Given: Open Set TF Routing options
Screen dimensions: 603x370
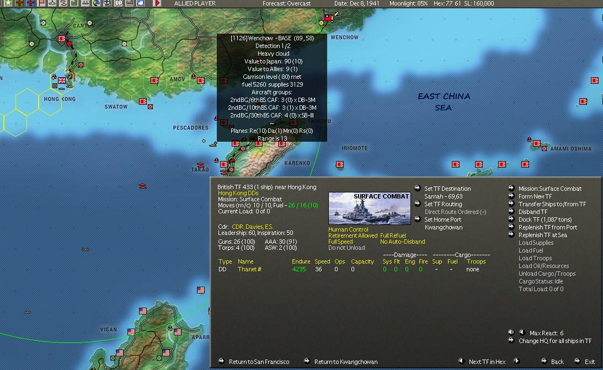Looking at the screenshot, I should point(443,204).
